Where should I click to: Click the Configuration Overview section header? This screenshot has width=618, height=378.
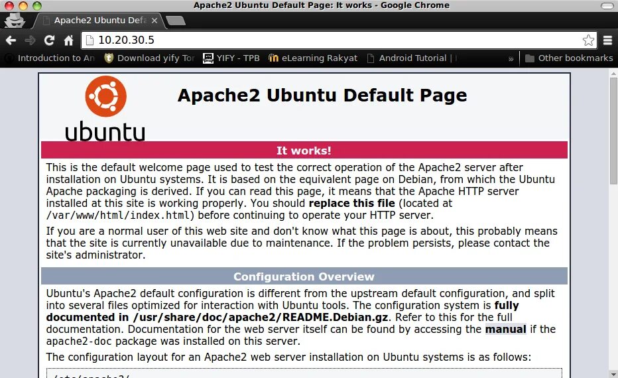pyautogui.click(x=304, y=277)
